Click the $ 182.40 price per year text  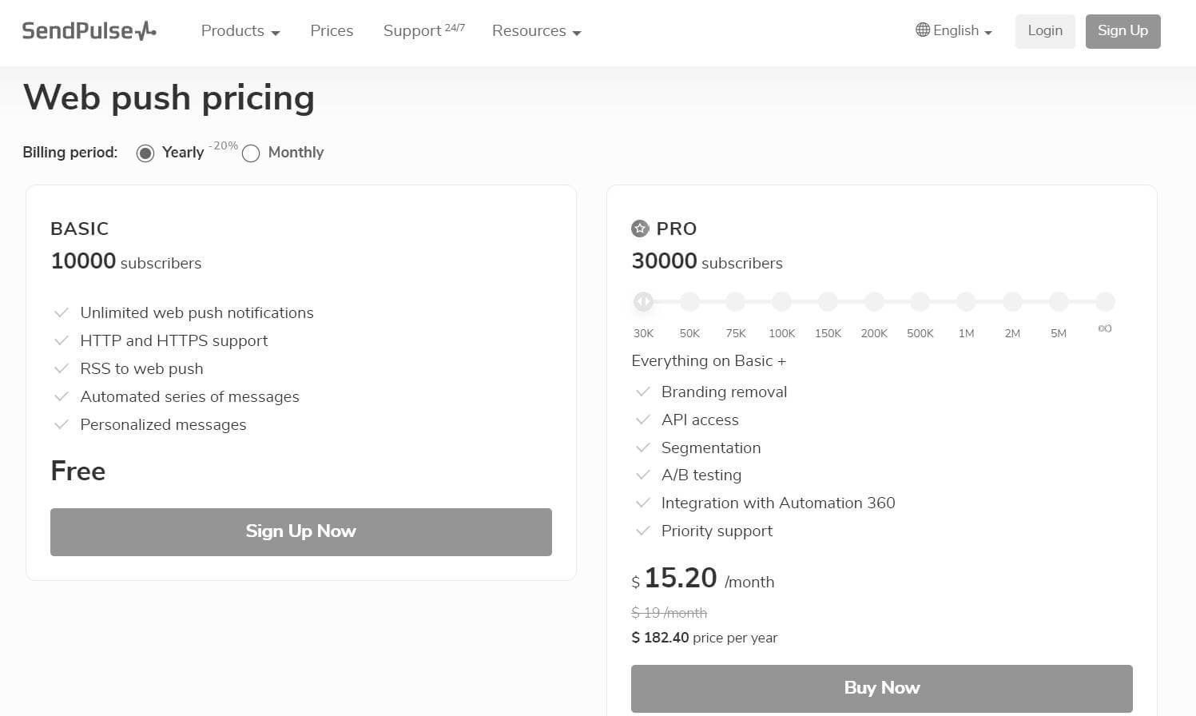pyautogui.click(x=704, y=638)
